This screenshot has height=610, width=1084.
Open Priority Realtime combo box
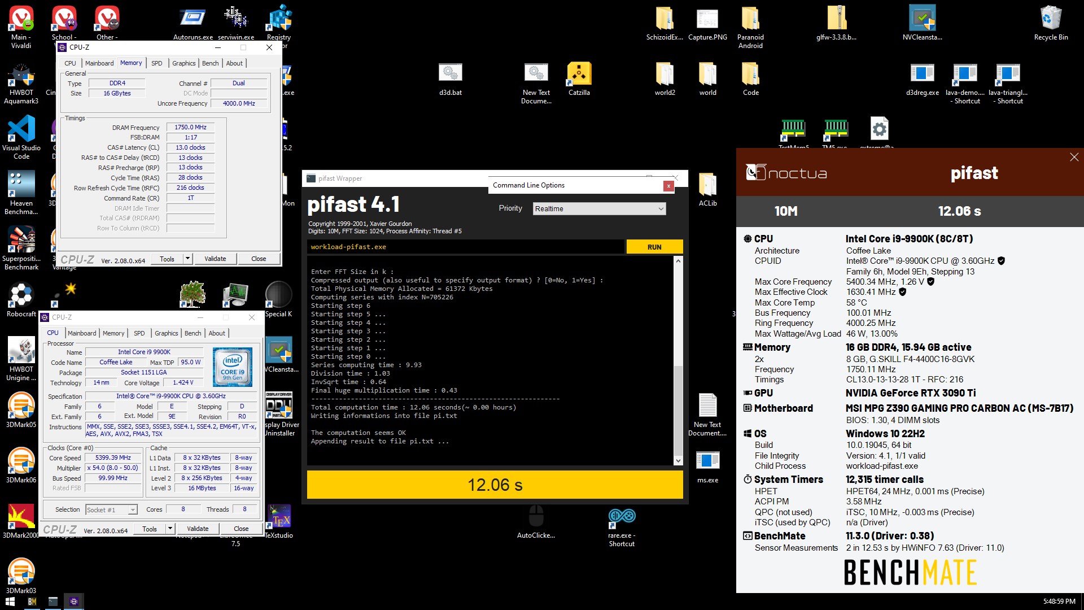(600, 209)
